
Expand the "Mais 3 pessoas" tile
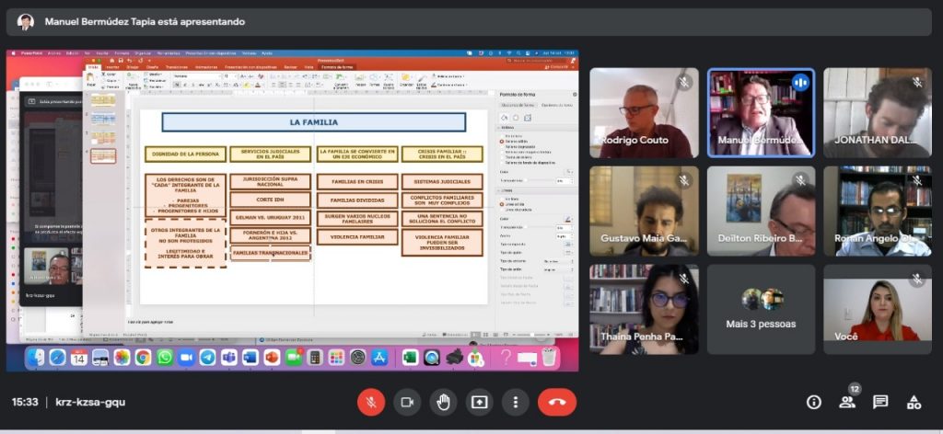(761, 309)
